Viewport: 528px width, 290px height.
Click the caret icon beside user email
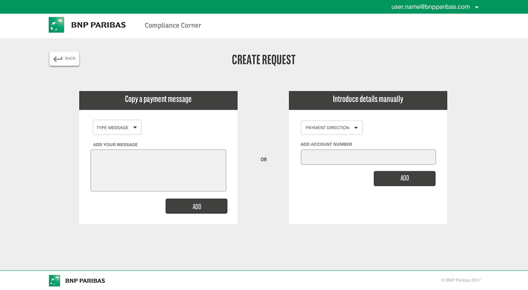[x=477, y=8]
